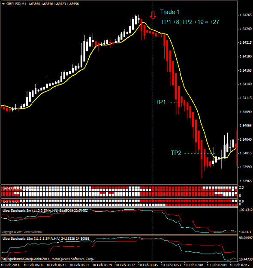The width and height of the screenshot is (253, 268).
Task: Click price level 1.64265 on the axis
Action: (x=246, y=15)
